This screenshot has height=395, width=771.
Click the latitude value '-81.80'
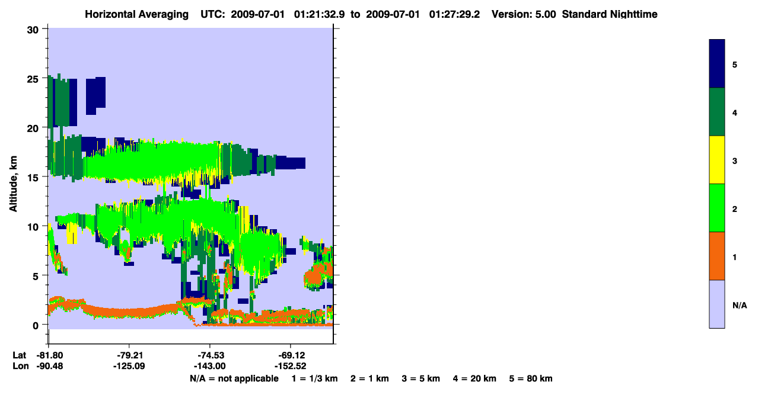[x=49, y=355]
